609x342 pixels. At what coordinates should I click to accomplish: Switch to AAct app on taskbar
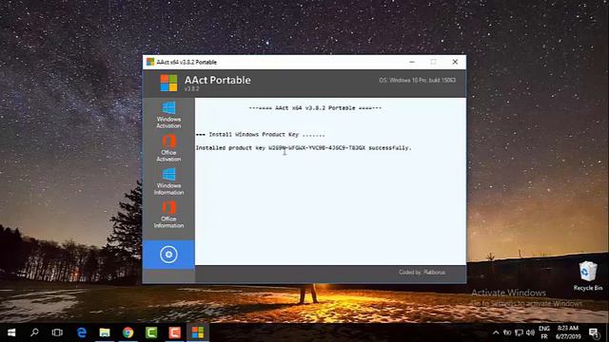(198, 332)
